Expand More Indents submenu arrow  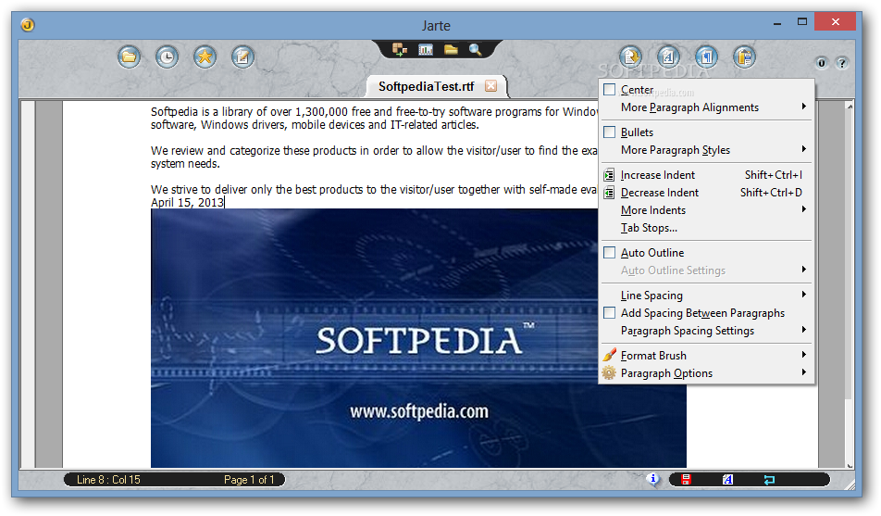click(804, 209)
